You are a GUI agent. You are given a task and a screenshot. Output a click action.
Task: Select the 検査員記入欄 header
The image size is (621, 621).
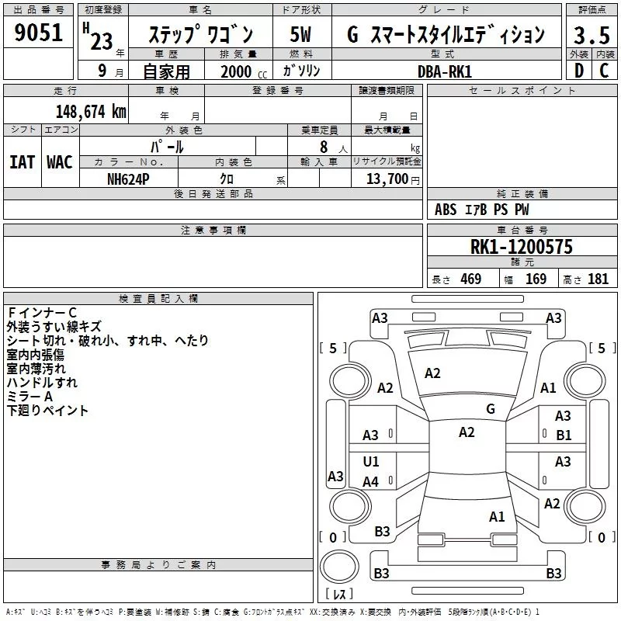click(x=158, y=299)
